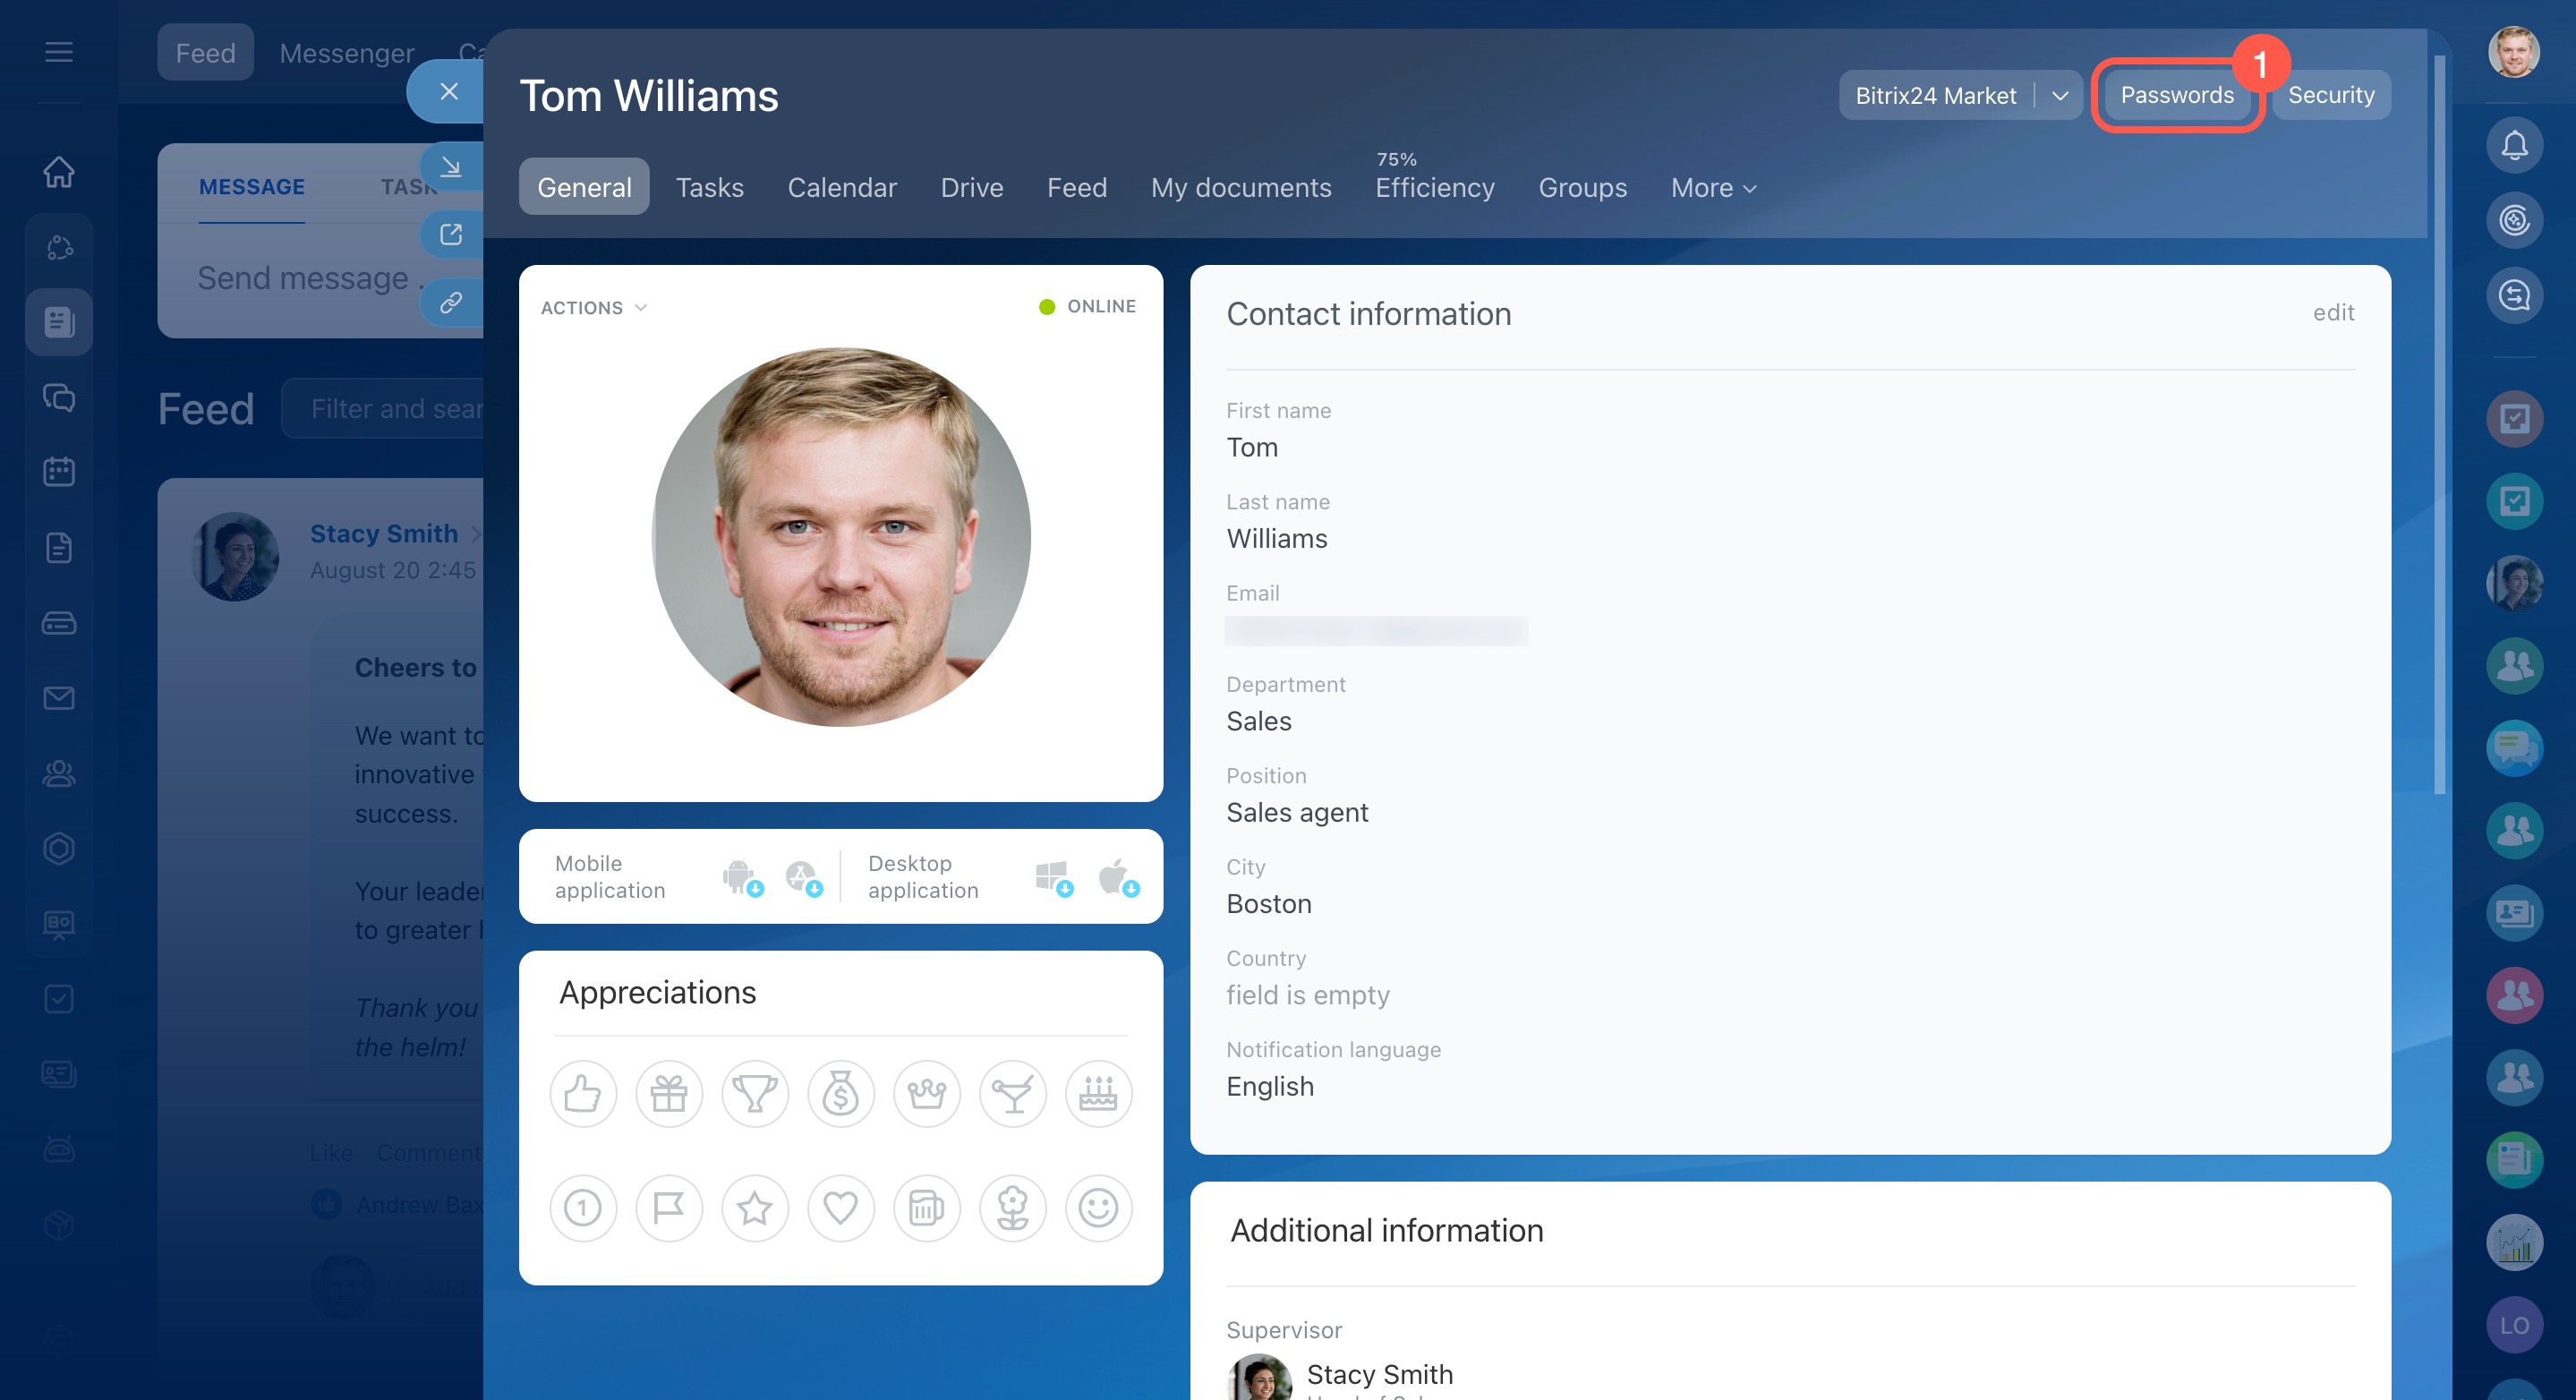Click Tom Williams profile photo

[841, 537]
